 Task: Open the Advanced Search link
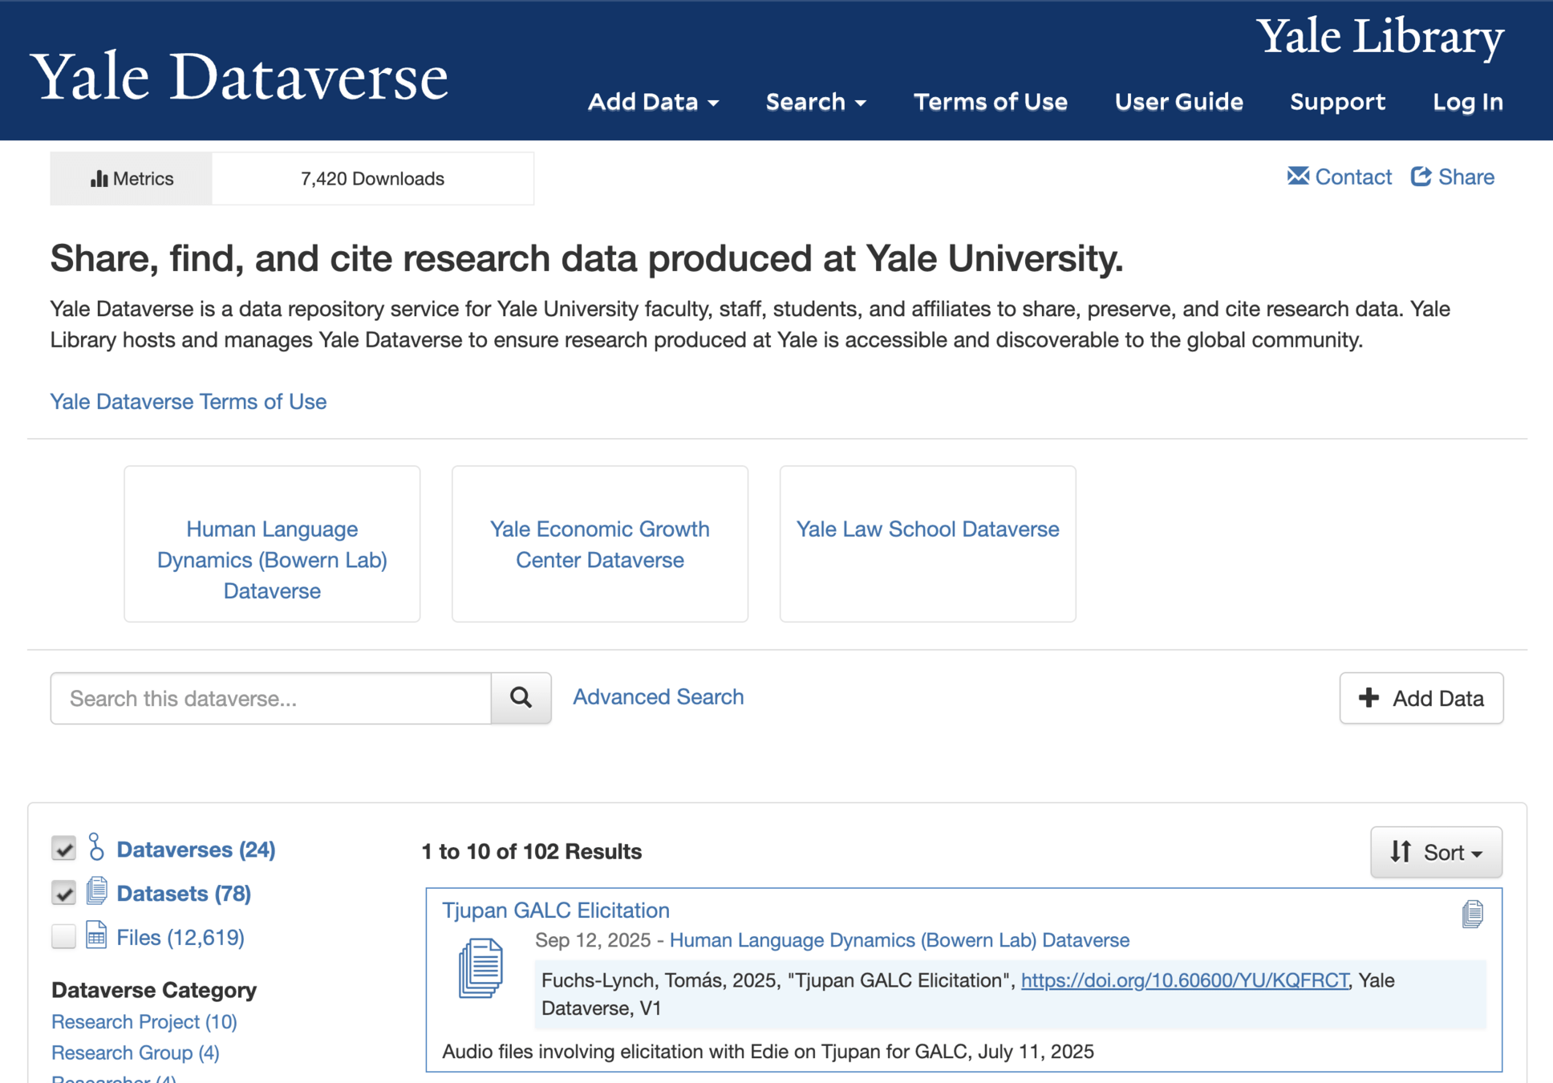tap(658, 696)
